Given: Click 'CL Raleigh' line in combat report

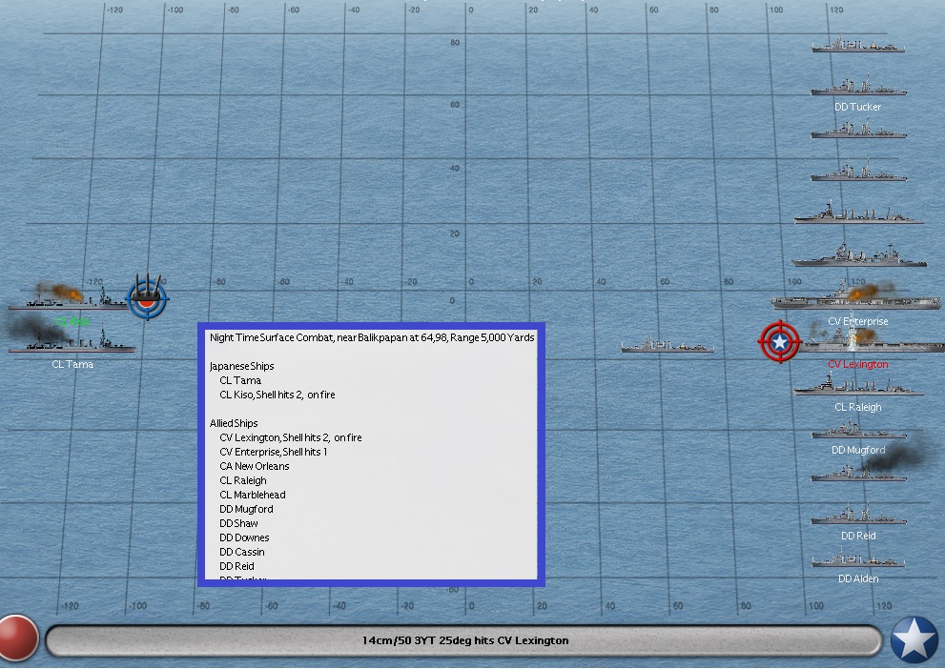Looking at the screenshot, I should pos(243,480).
